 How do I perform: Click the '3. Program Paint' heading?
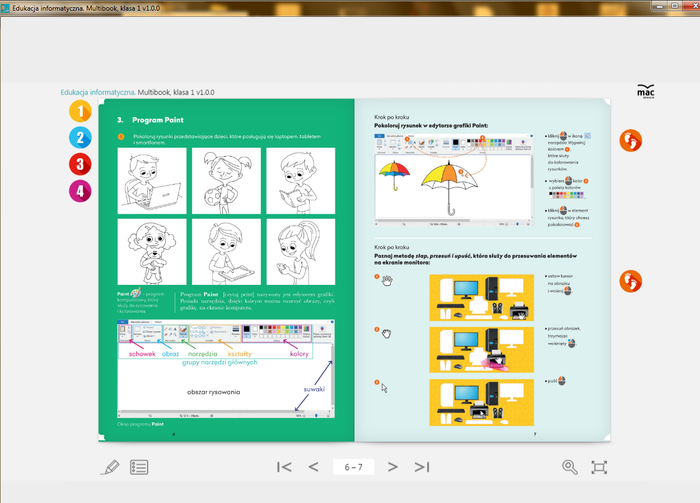150,120
